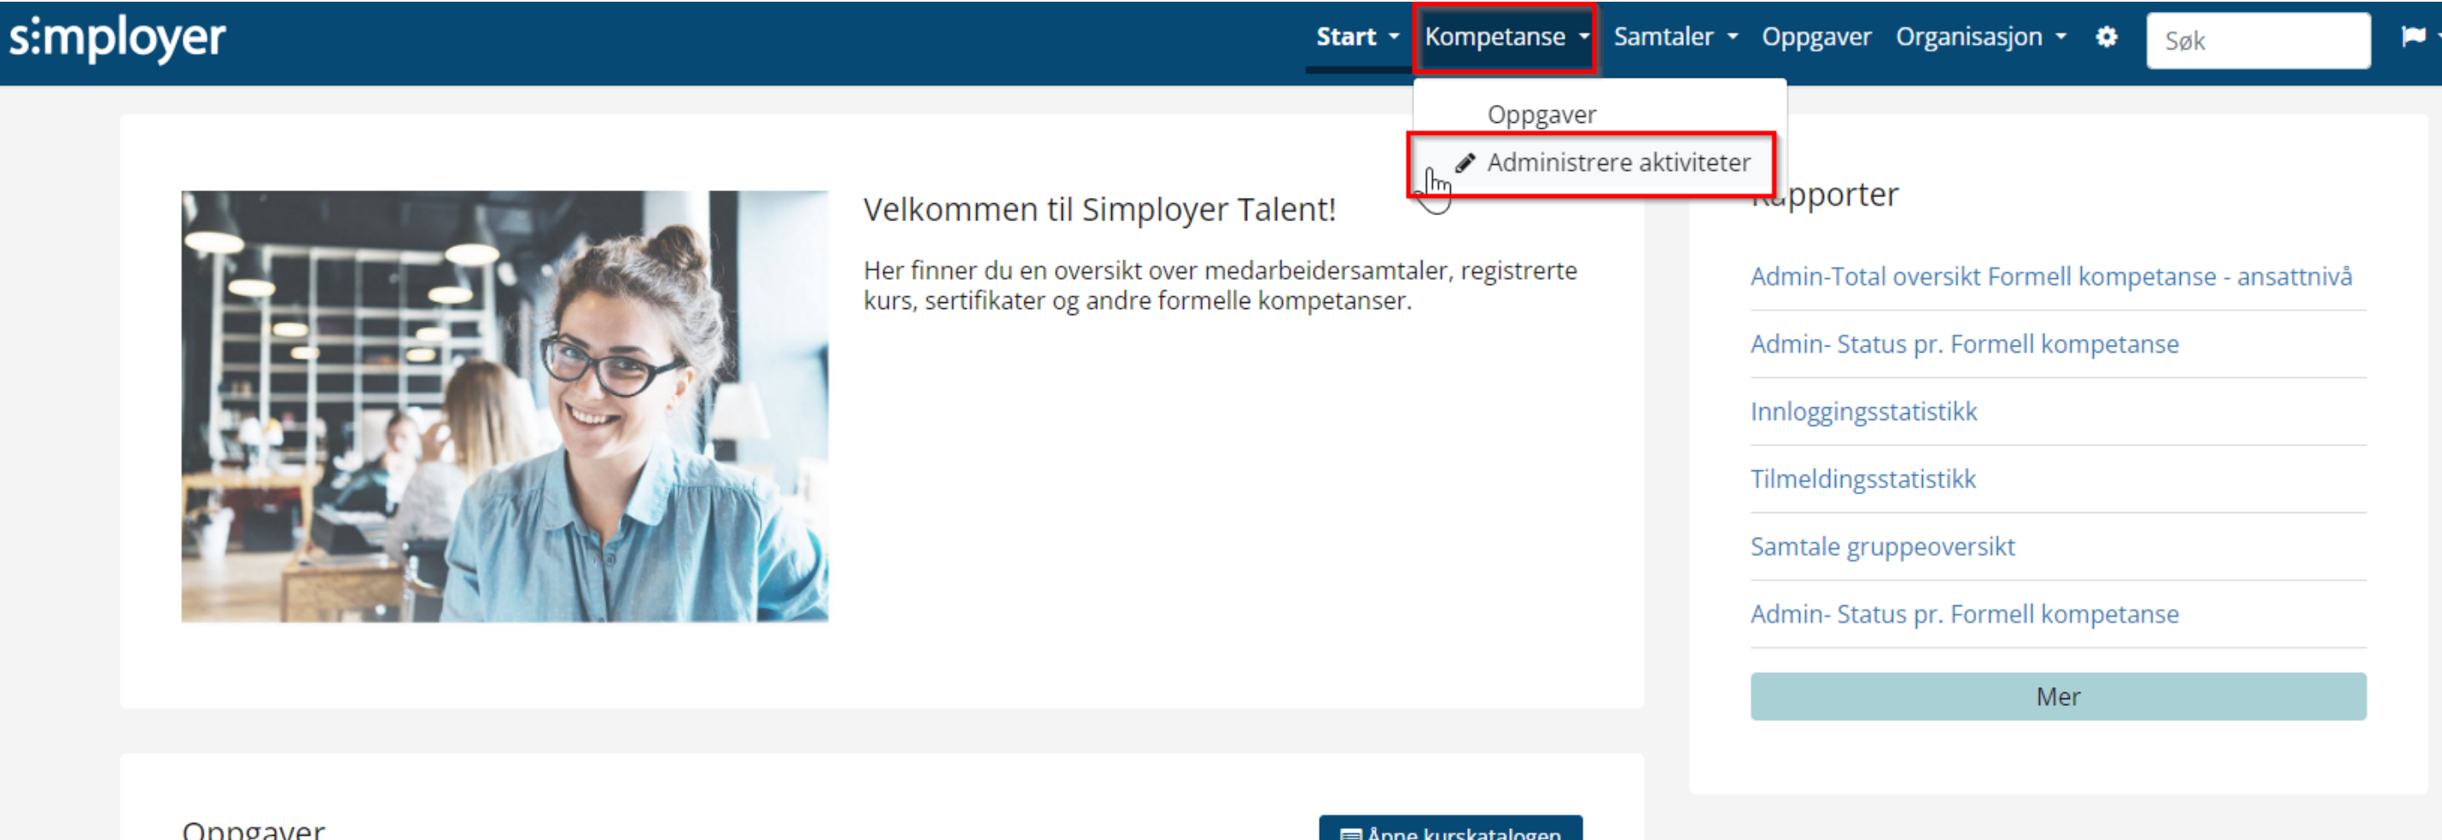2442x840 pixels.
Task: Go to Oppgaver in the top navigation
Action: 1816,37
